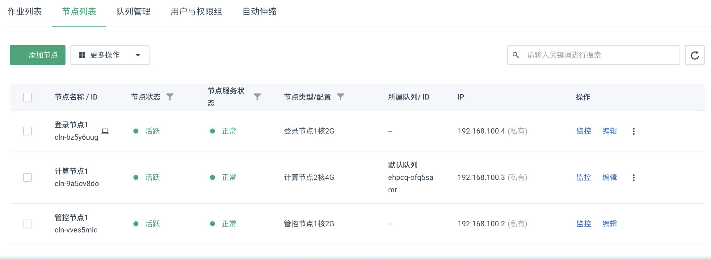Select the 计算节点1 row checkbox
The image size is (711, 259).
click(27, 177)
